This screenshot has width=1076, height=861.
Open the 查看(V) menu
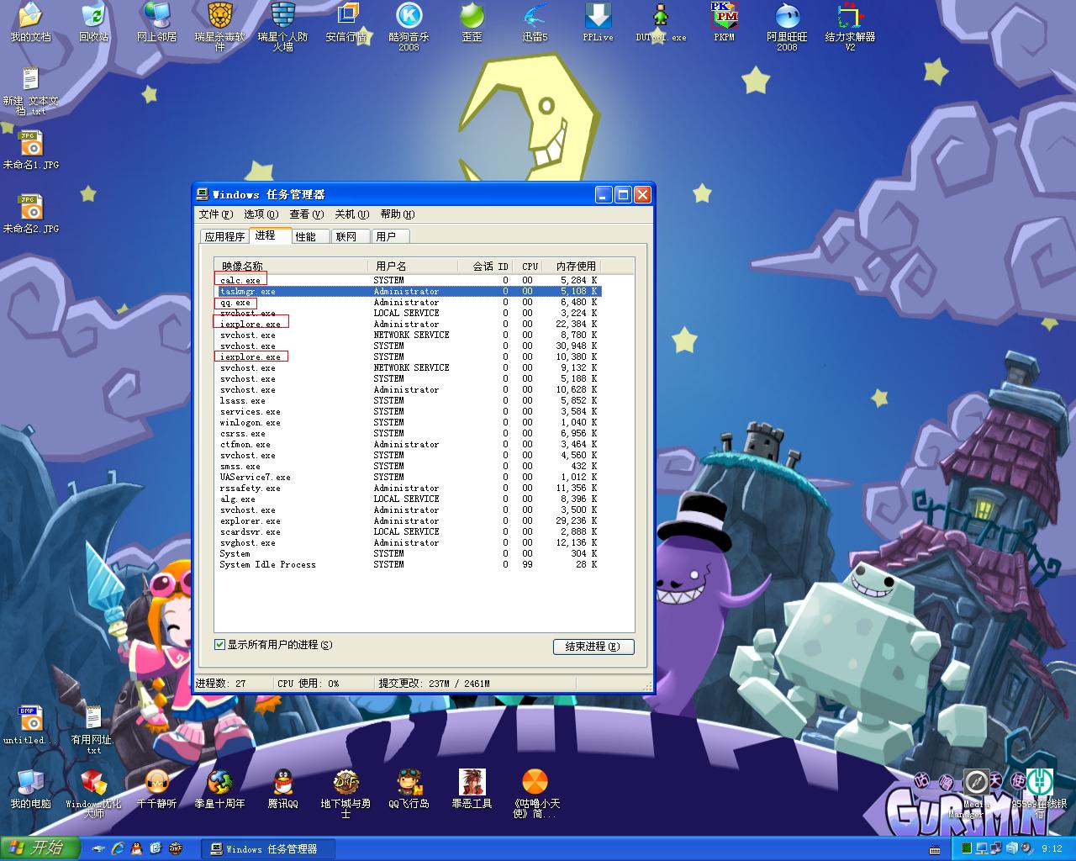pos(306,214)
